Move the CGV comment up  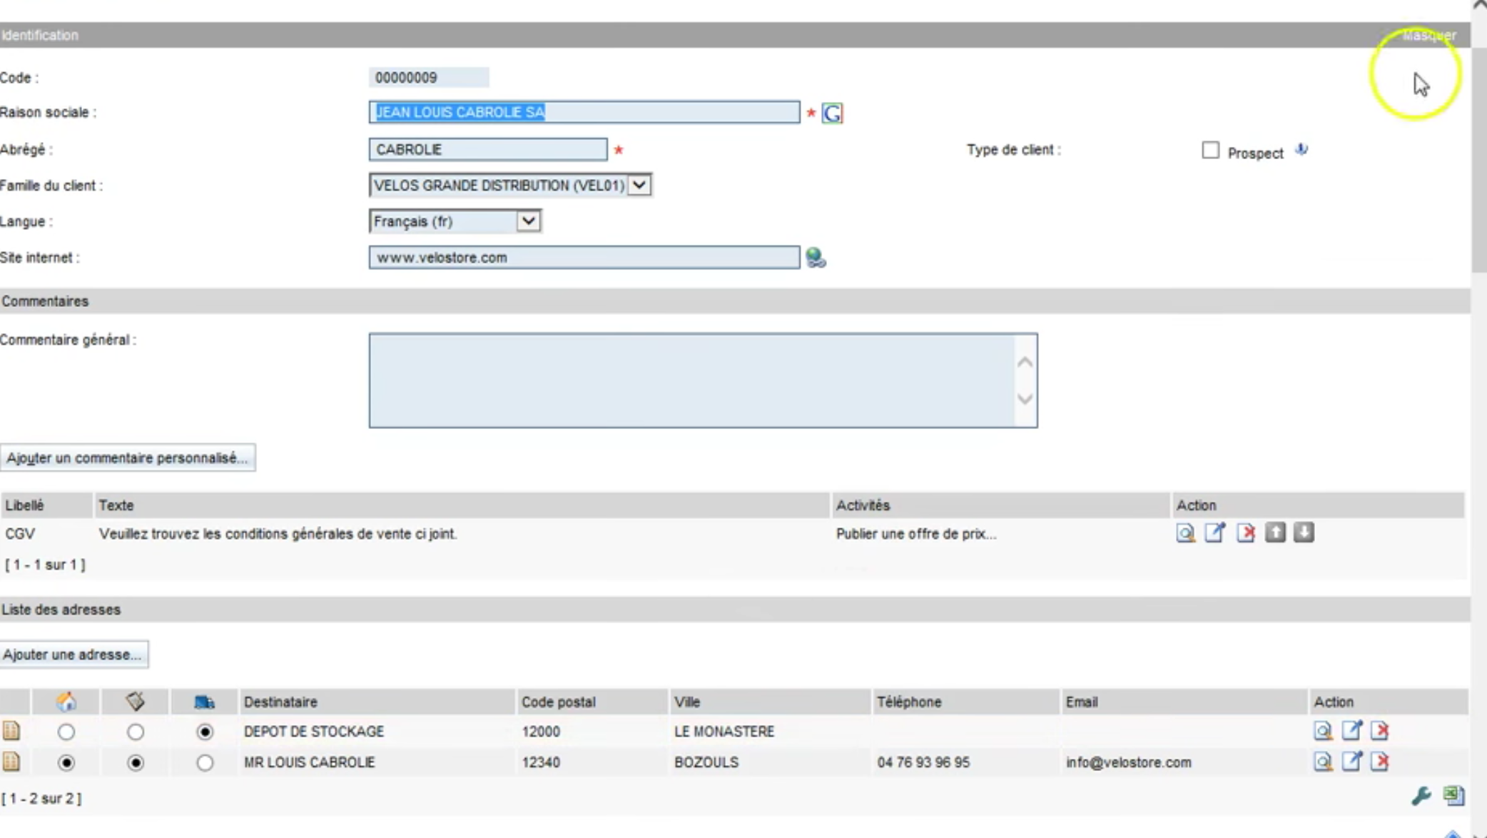click(1275, 532)
